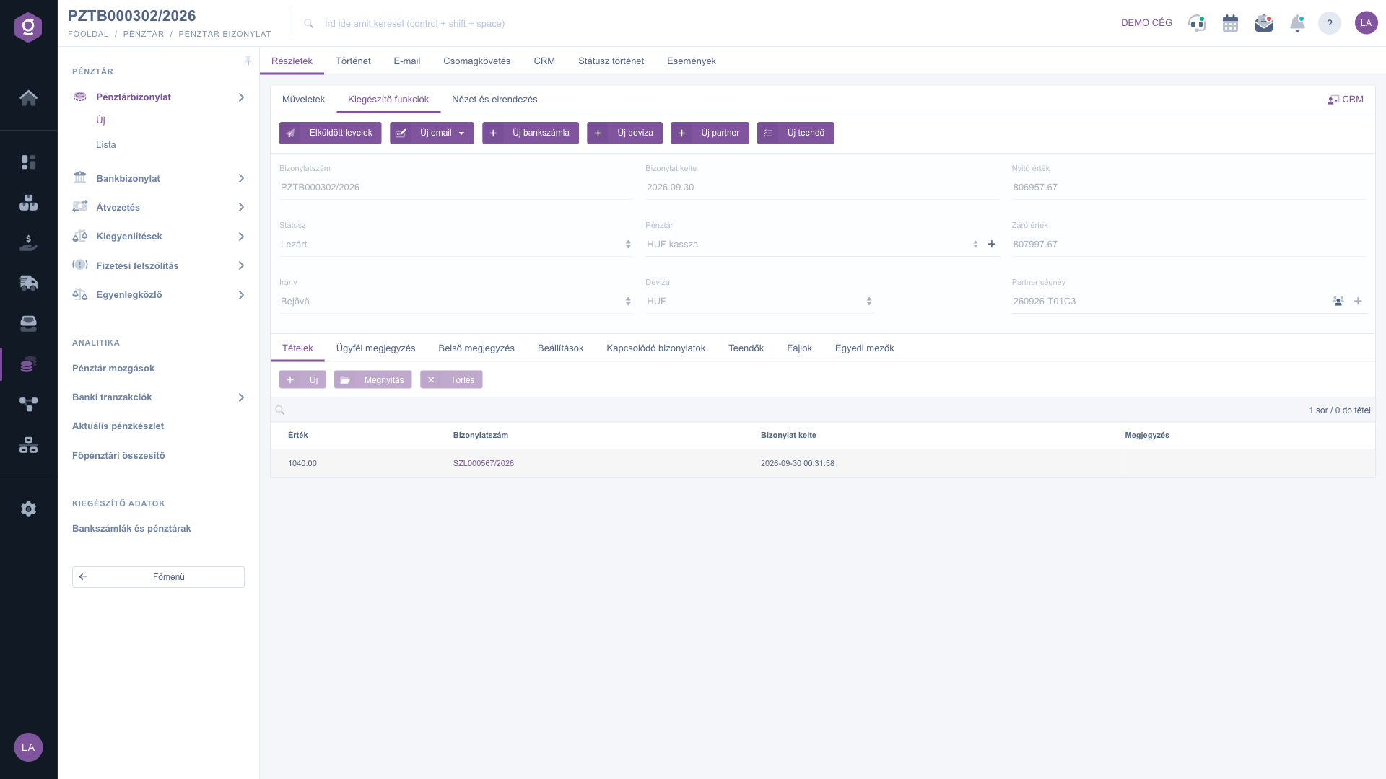Open the hand with dollar icon

pos(28,243)
